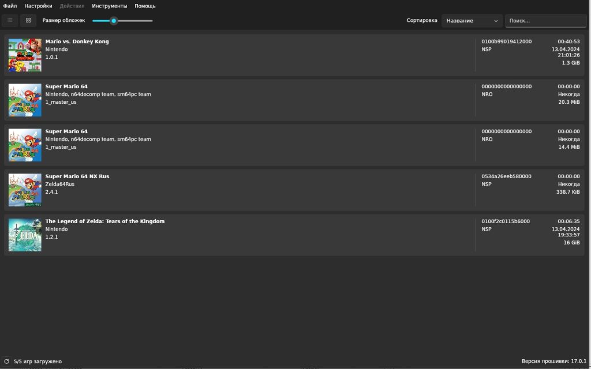591x369 pixels.
Task: Click last played date 13.04.2024 19:33:57
Action: click(566, 232)
